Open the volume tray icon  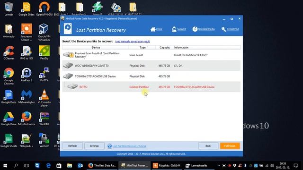(x=272, y=166)
